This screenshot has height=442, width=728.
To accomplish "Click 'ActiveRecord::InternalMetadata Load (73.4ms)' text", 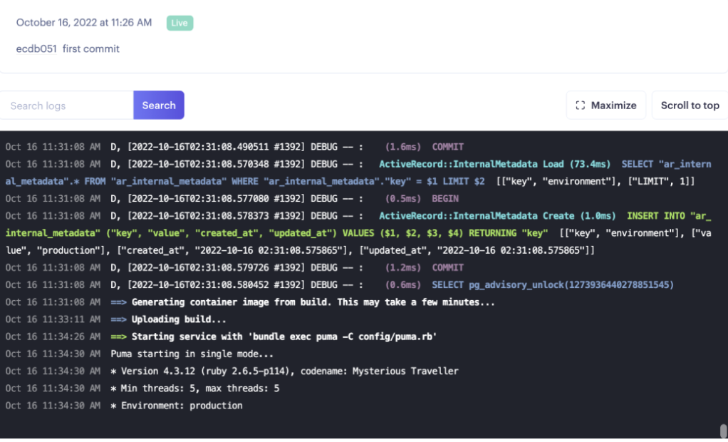I will tap(494, 164).
